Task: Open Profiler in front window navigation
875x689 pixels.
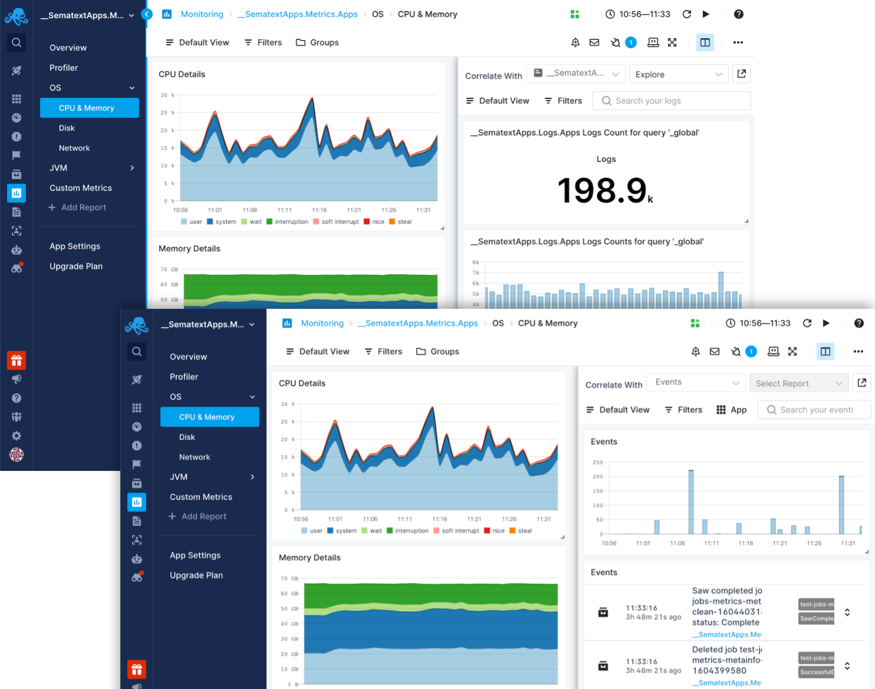Action: click(184, 377)
